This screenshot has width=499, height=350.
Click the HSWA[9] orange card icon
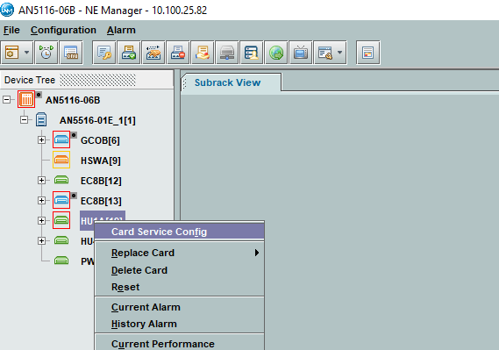coord(61,160)
